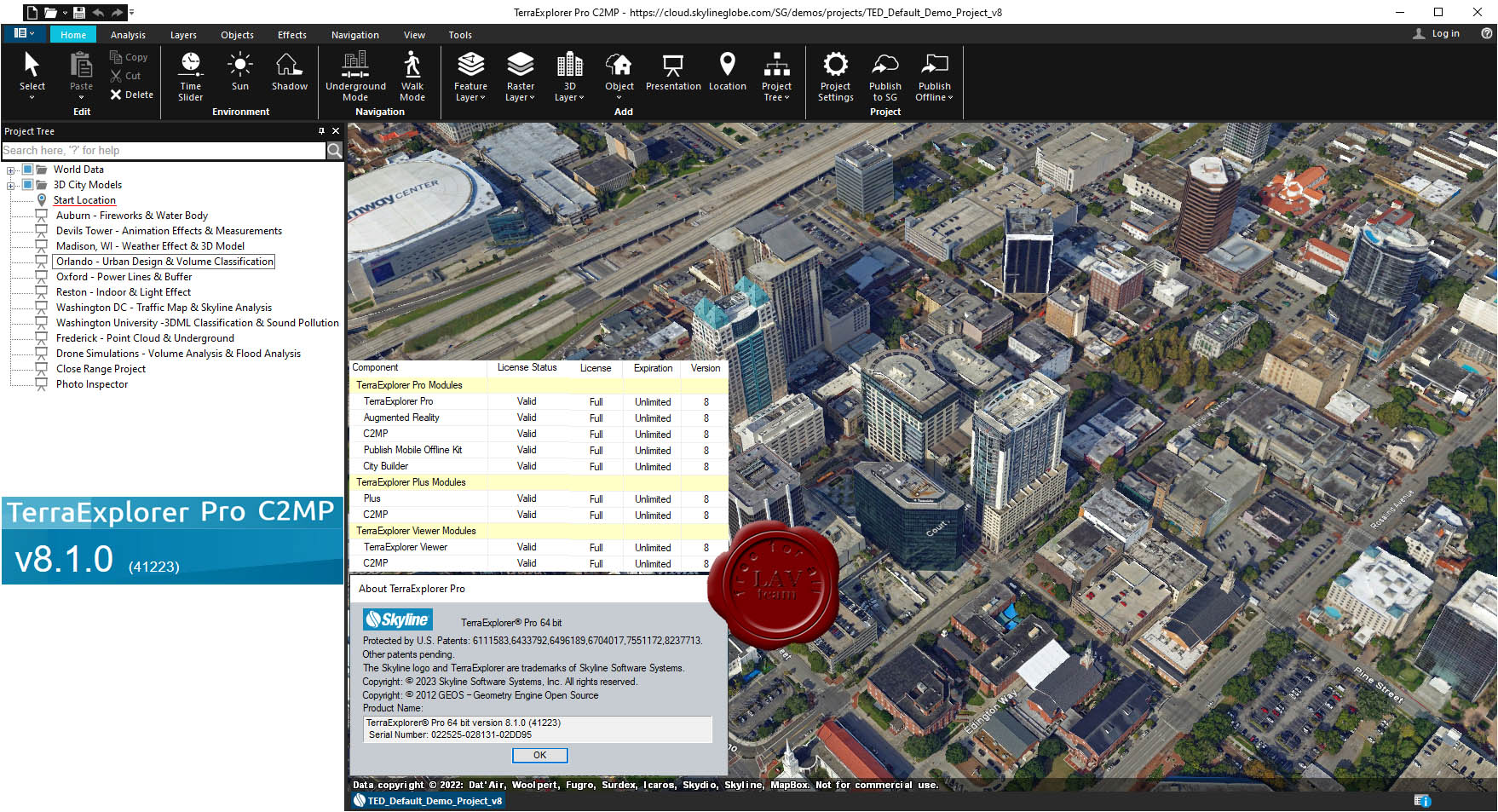
Task: Toggle World Data visibility checkbox
Action: (x=27, y=170)
